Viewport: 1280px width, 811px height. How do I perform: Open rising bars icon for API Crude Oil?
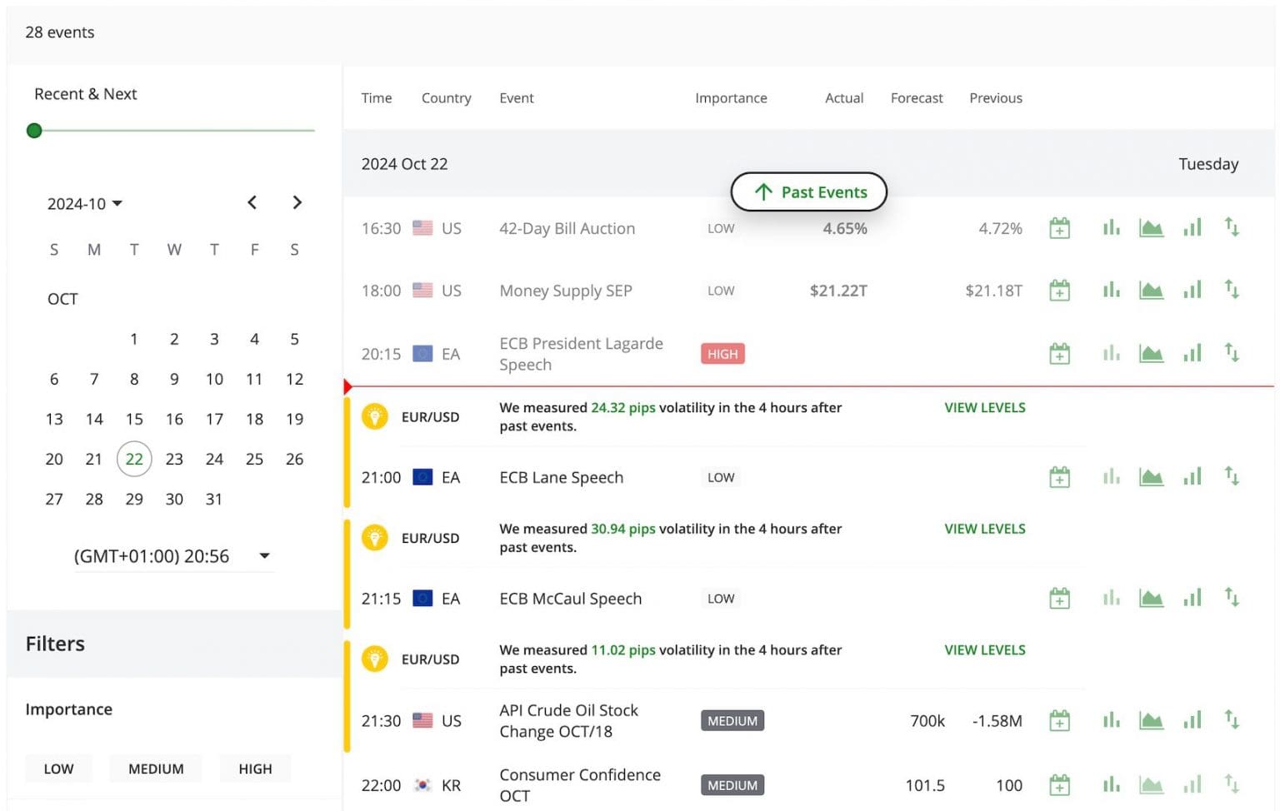click(1192, 720)
